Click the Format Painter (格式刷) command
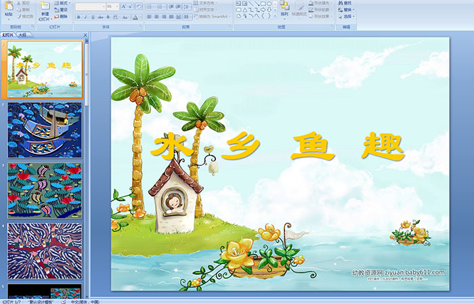Viewport: 474px width, 304px height. point(26,16)
